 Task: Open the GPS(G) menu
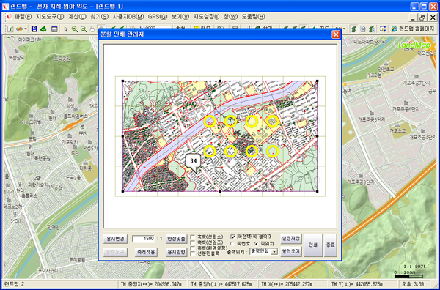pyautogui.click(x=158, y=17)
